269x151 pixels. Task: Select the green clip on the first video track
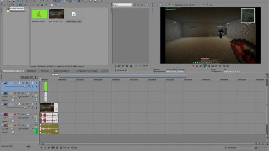[46, 86]
